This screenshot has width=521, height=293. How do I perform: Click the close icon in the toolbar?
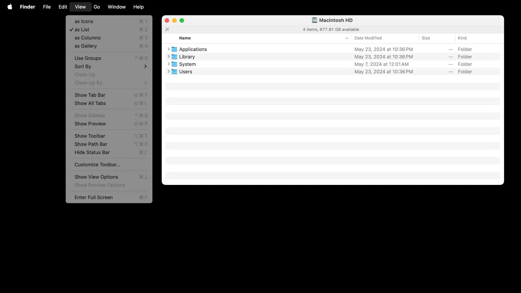[167, 29]
